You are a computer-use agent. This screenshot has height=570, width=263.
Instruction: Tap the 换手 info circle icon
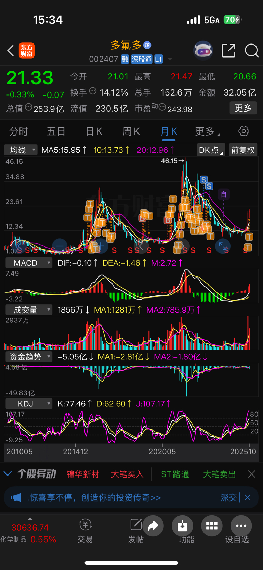click(93, 91)
